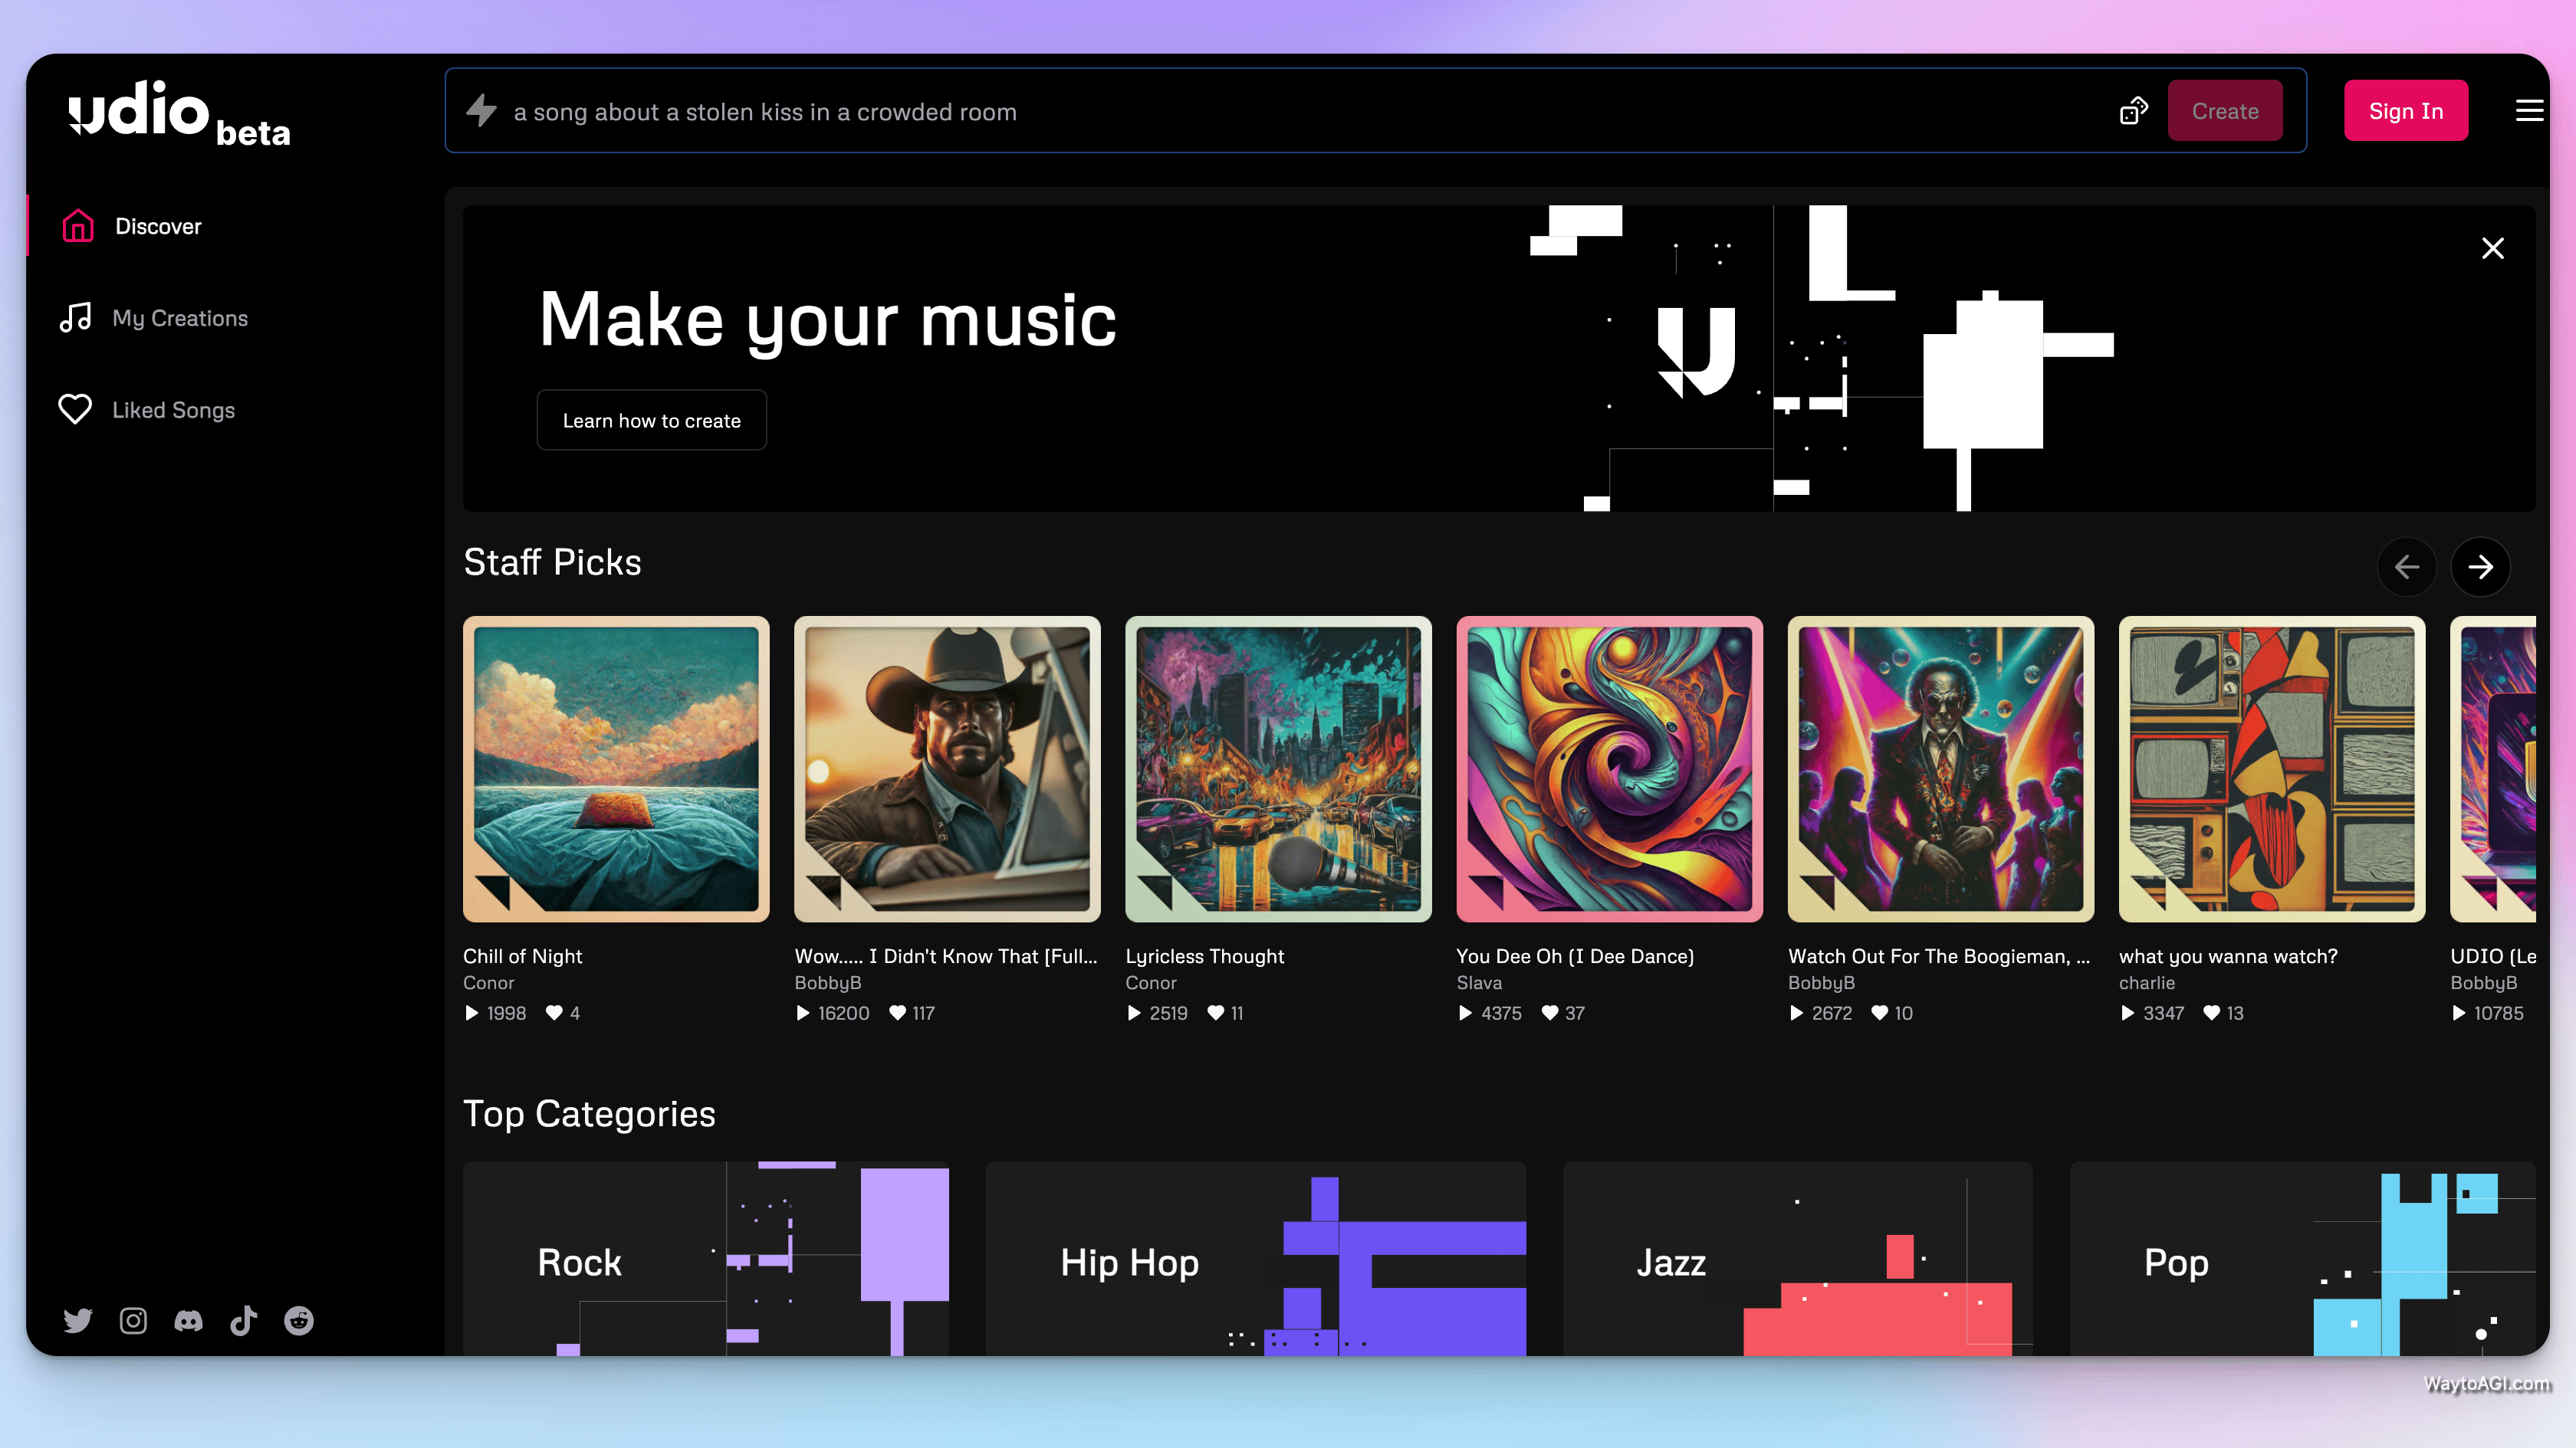Open the Reddit community icon
The width and height of the screenshot is (2576, 1448).
pyautogui.click(x=299, y=1320)
